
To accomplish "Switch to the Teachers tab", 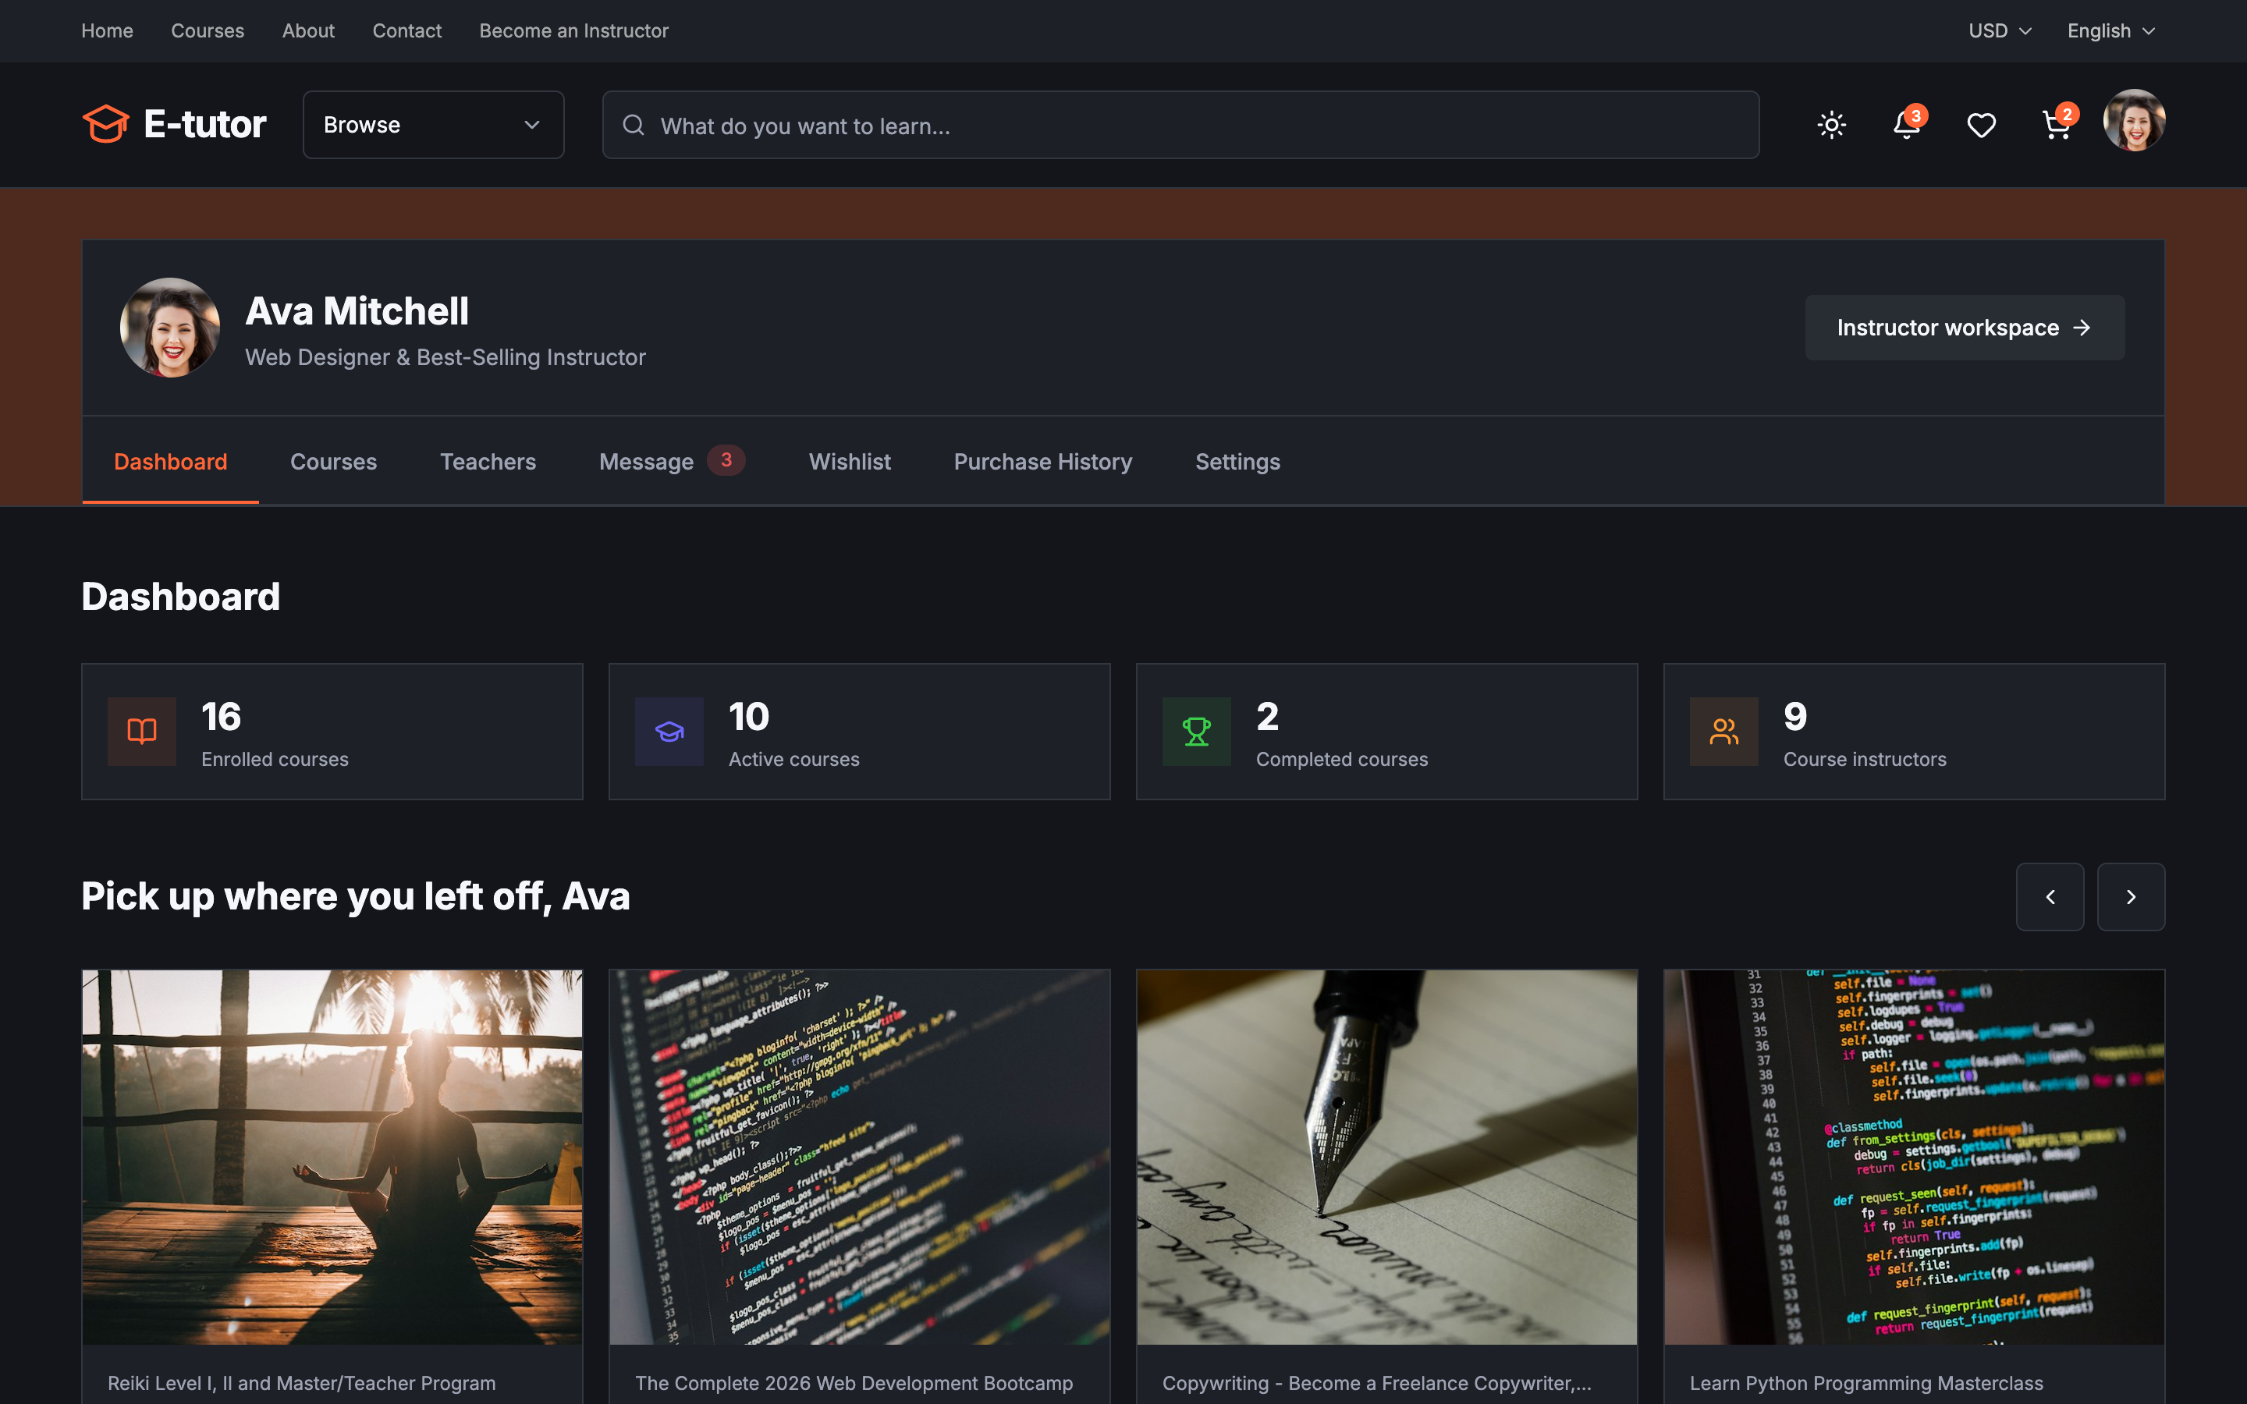I will 488,462.
